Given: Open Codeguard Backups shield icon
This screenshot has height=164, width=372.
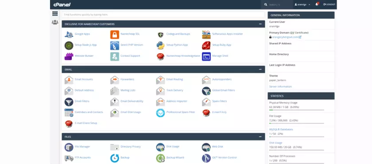Looking at the screenshot, I should [x=161, y=35].
